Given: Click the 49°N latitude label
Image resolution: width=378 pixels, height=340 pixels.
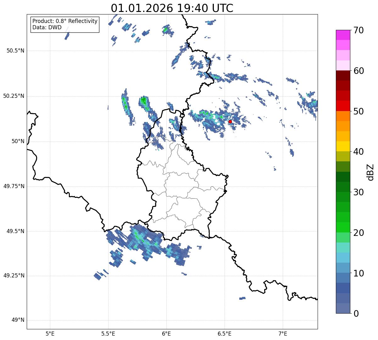Looking at the screenshot, I should [18, 320].
